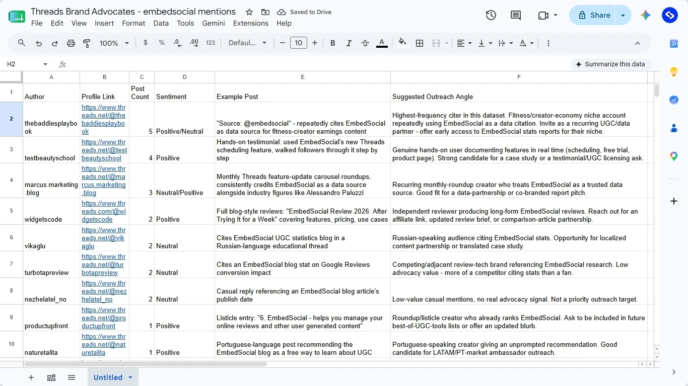Show all sheets list
This screenshot has height=386, width=688.
(x=71, y=377)
